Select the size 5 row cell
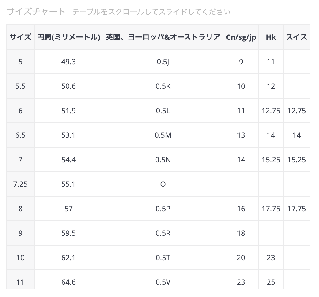 [20, 62]
